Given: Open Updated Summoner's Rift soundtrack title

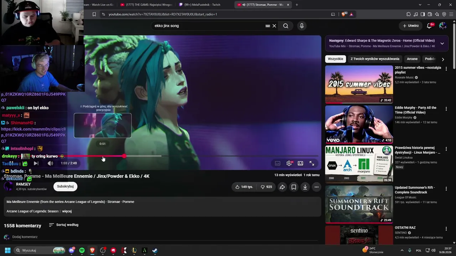Looking at the screenshot, I should pos(415,190).
